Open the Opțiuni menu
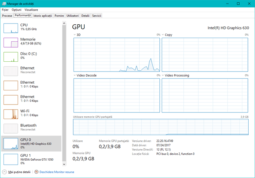Image resolution: width=255 pixels, height=178 pixels. click(17, 10)
